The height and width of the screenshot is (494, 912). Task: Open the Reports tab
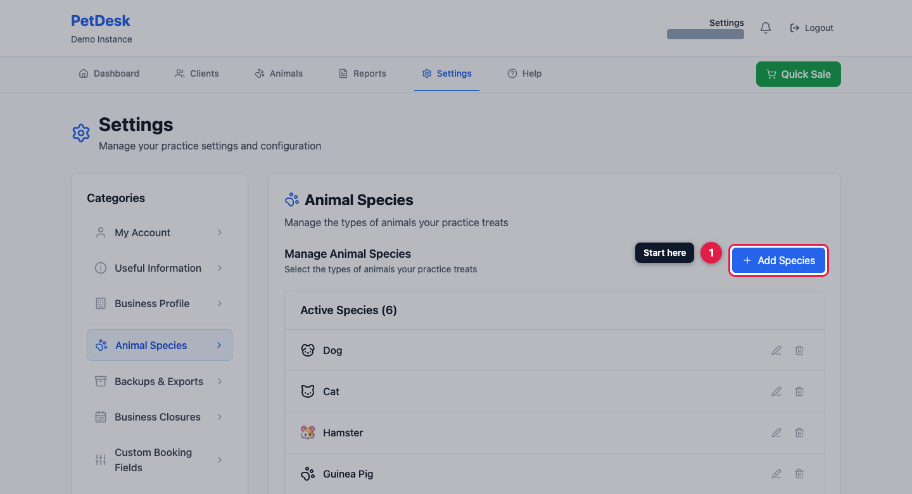click(x=362, y=73)
